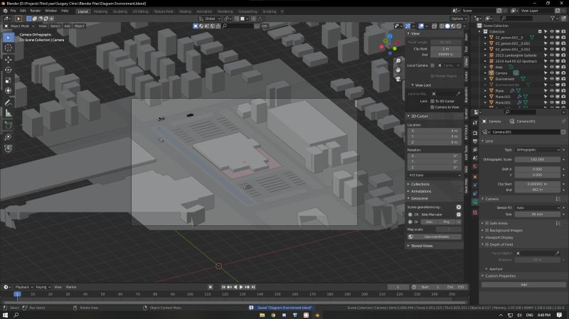Expand the Stored Views panel
The height and width of the screenshot is (319, 569).
[422, 246]
